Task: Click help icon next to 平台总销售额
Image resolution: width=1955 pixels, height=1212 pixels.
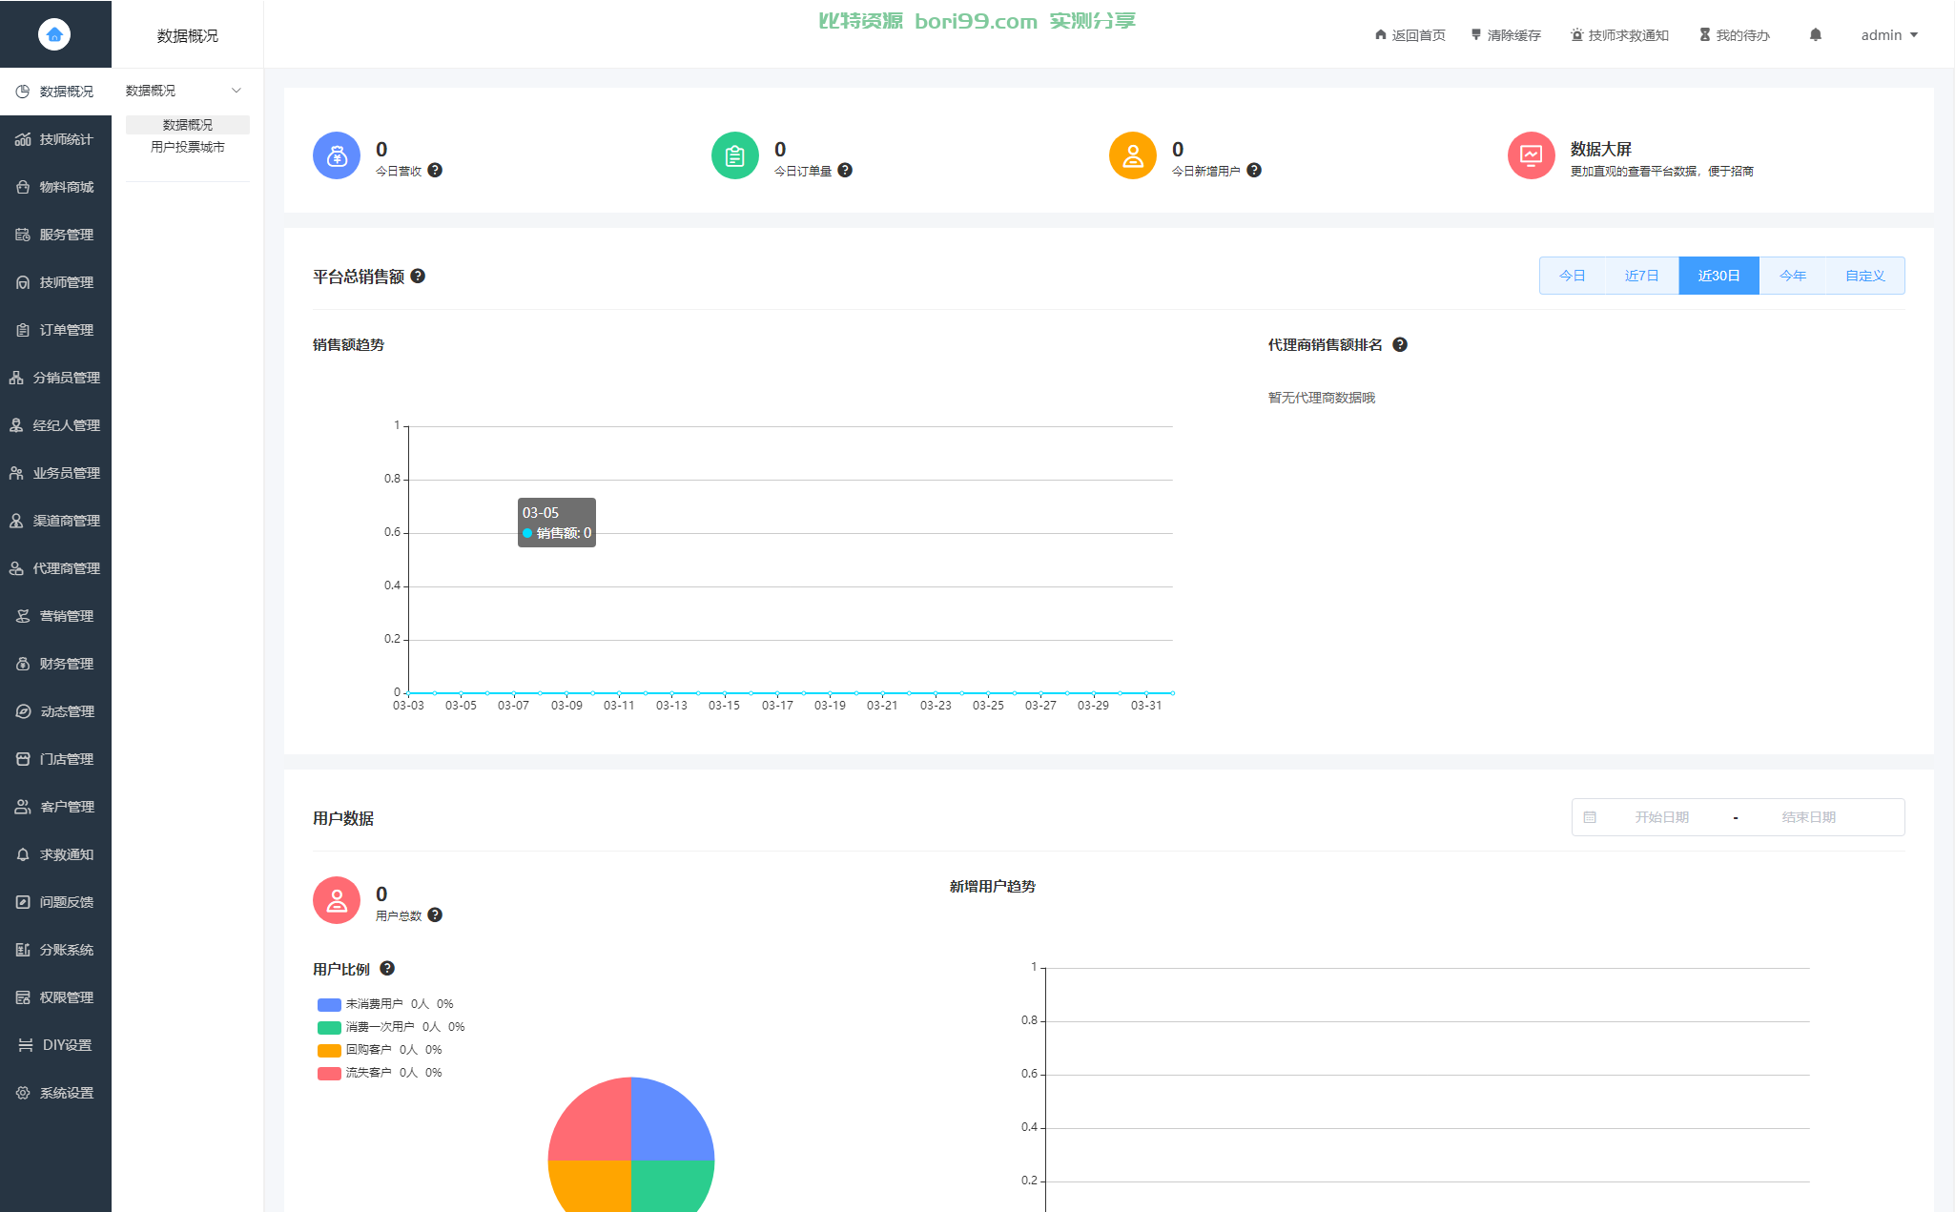Action: pyautogui.click(x=418, y=276)
